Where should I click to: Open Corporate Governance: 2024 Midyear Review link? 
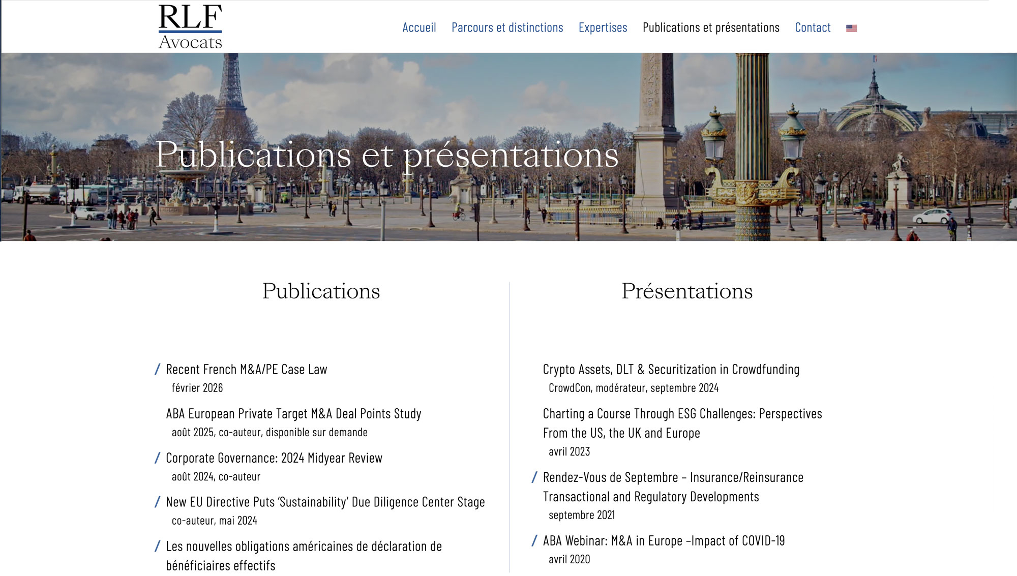[274, 458]
